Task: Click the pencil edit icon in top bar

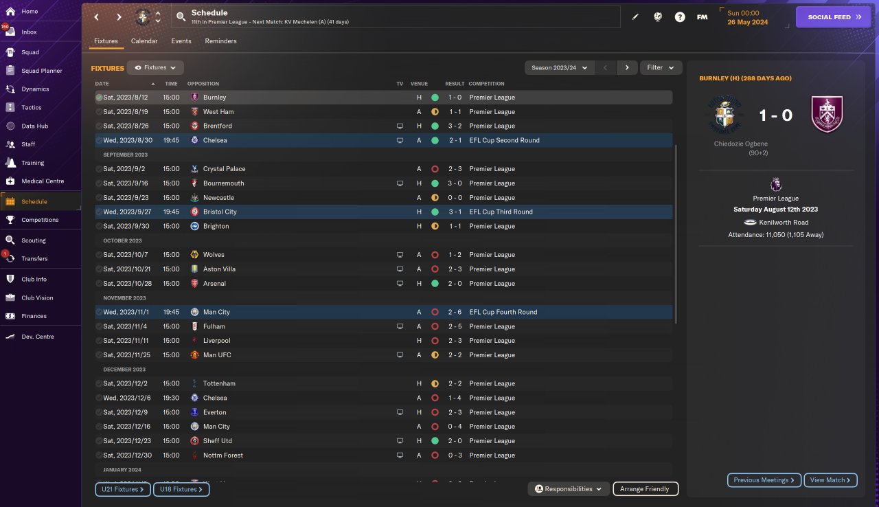Action: click(x=635, y=17)
